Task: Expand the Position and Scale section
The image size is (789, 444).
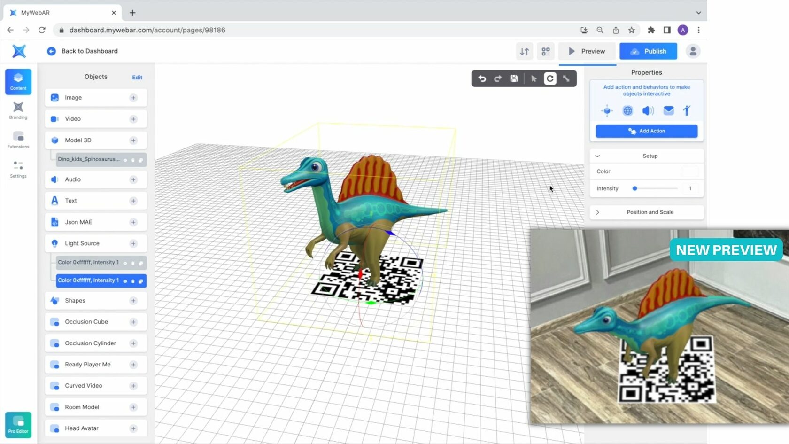Action: tap(646, 212)
